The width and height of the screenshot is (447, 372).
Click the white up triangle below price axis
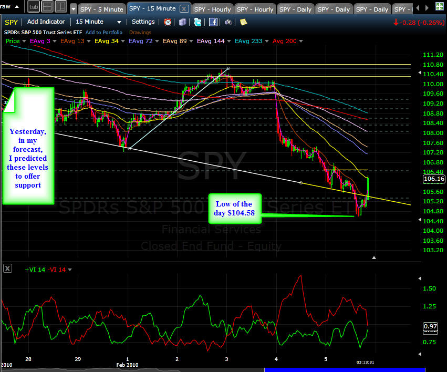coord(374,257)
